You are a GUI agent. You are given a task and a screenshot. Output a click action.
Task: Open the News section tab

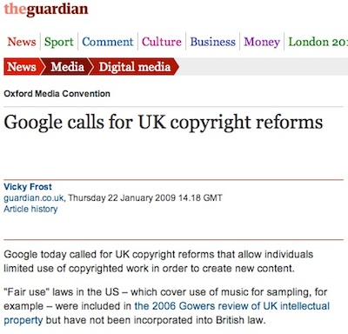(x=22, y=42)
